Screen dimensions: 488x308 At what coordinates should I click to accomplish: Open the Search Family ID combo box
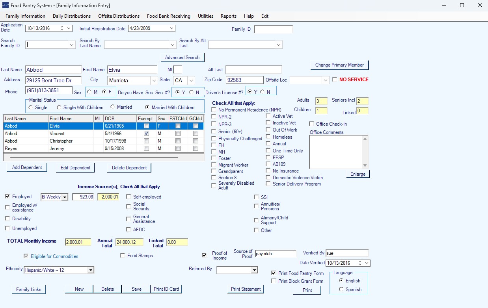pyautogui.click(x=72, y=45)
